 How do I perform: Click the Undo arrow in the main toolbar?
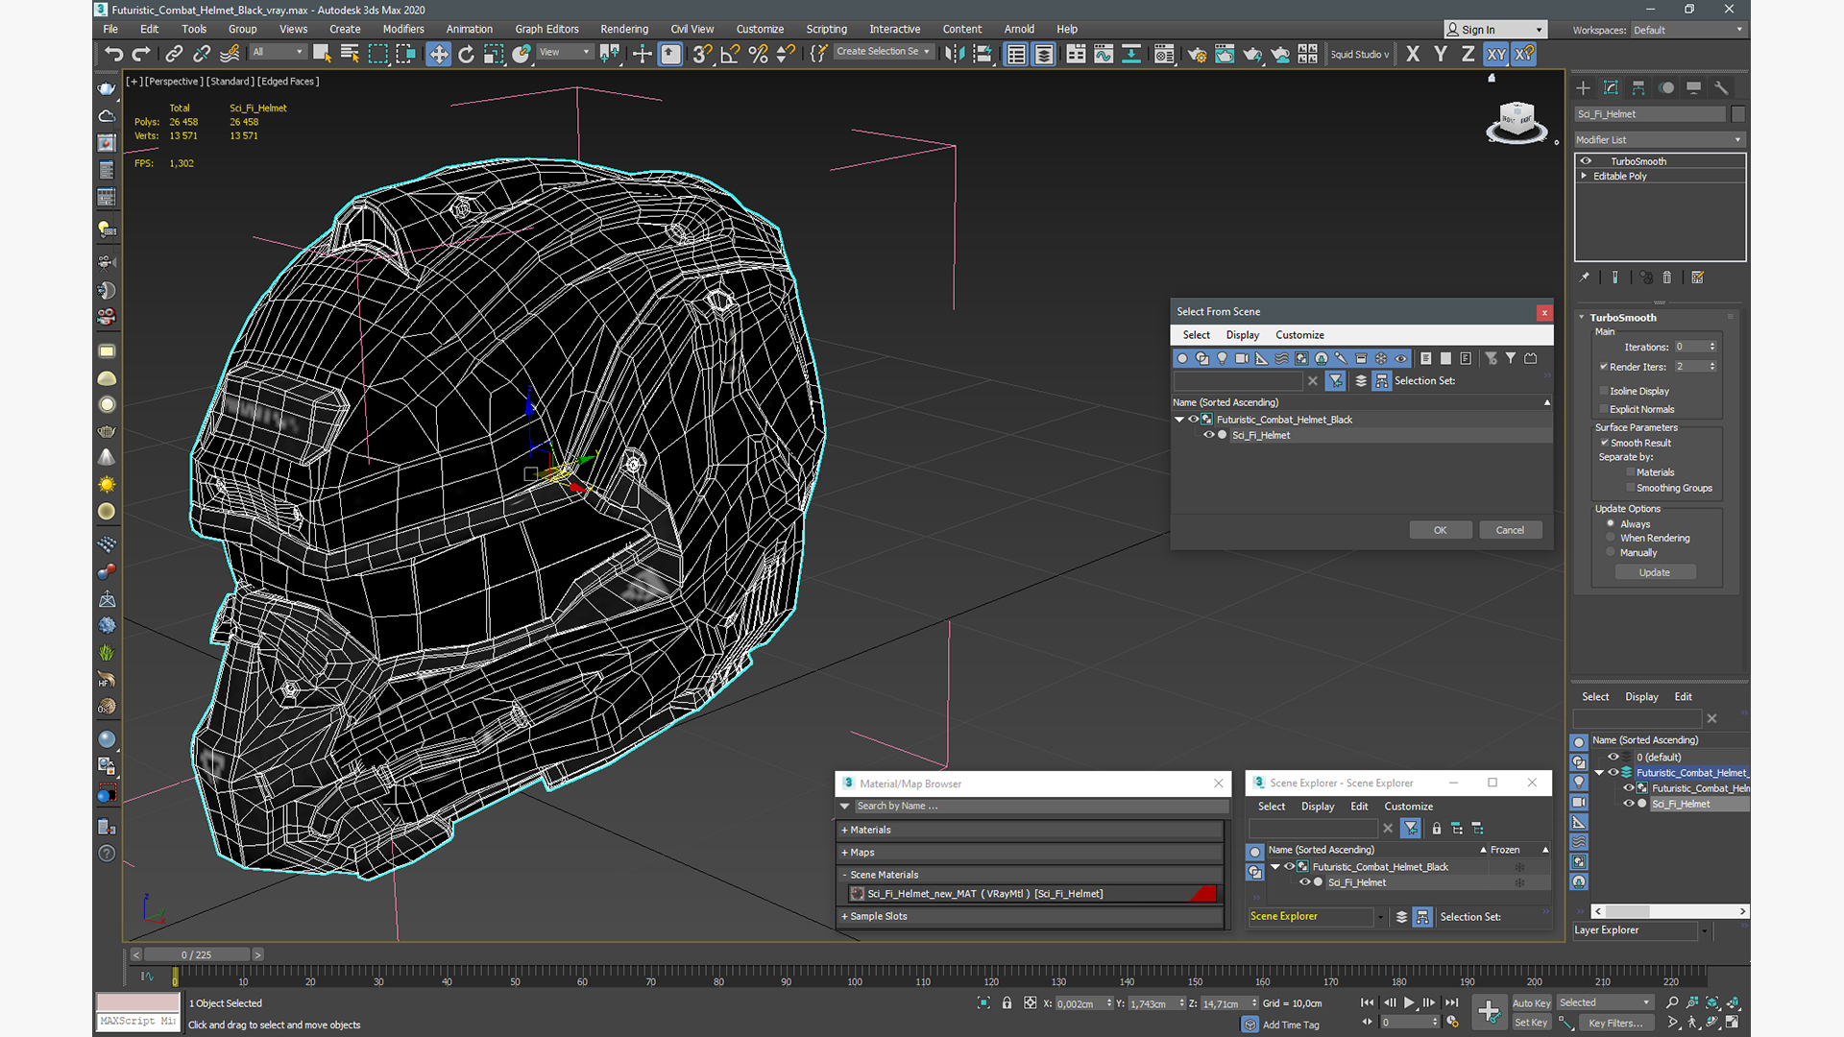click(x=114, y=54)
